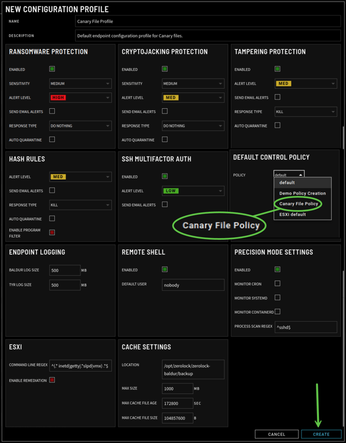The image size is (346, 443).
Task: Edit Remote Shell Default User field
Action: [x=193, y=285]
